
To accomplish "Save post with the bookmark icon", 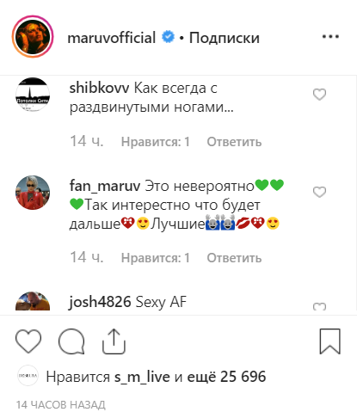I will [x=329, y=341].
